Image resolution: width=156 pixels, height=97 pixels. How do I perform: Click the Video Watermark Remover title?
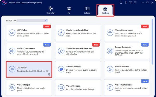(79, 48)
